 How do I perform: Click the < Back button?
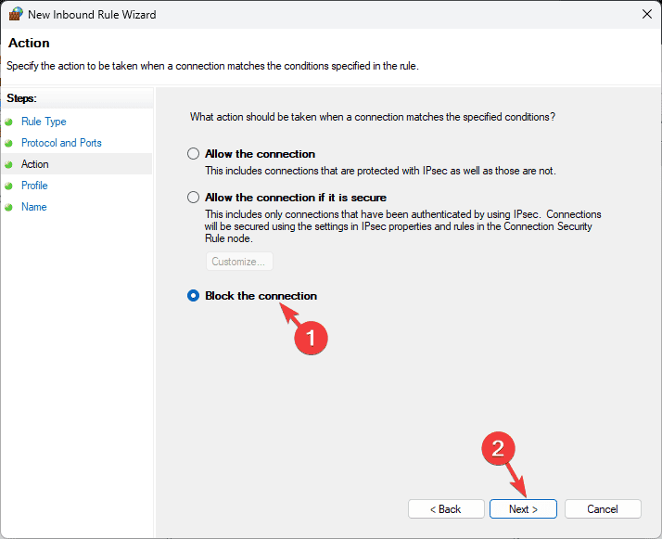tap(446, 509)
